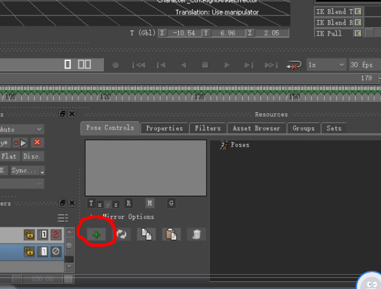Click the Paste Pose clipboard icon
The height and width of the screenshot is (289, 381).
tap(171, 235)
